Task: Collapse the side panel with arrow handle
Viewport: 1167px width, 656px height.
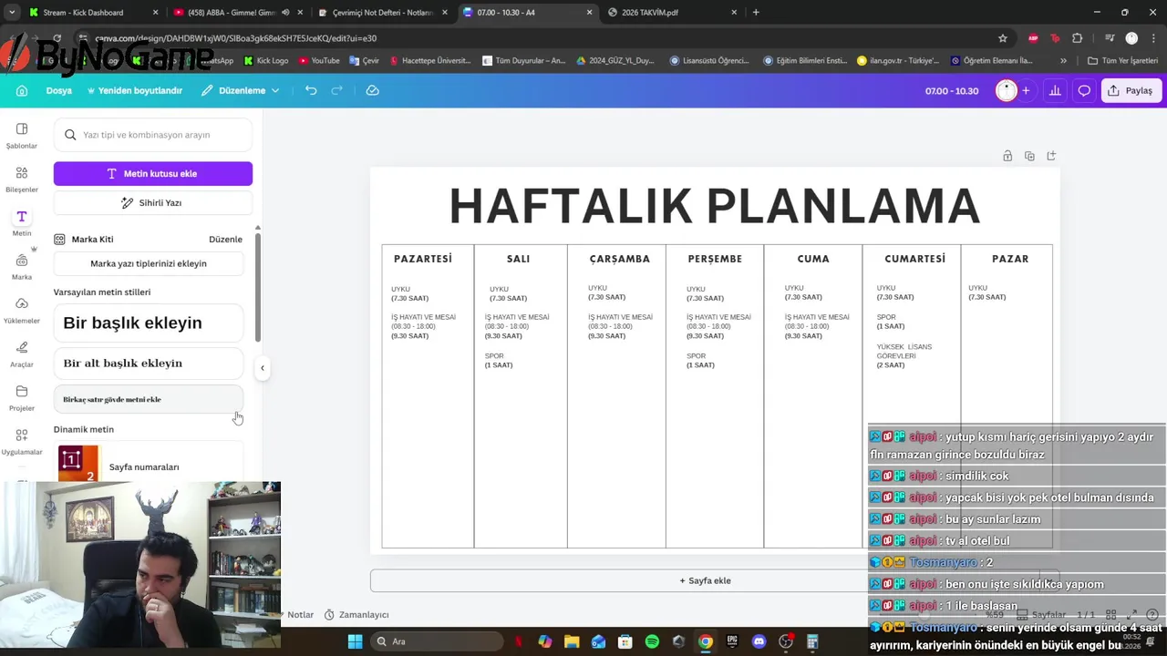Action: point(262,368)
